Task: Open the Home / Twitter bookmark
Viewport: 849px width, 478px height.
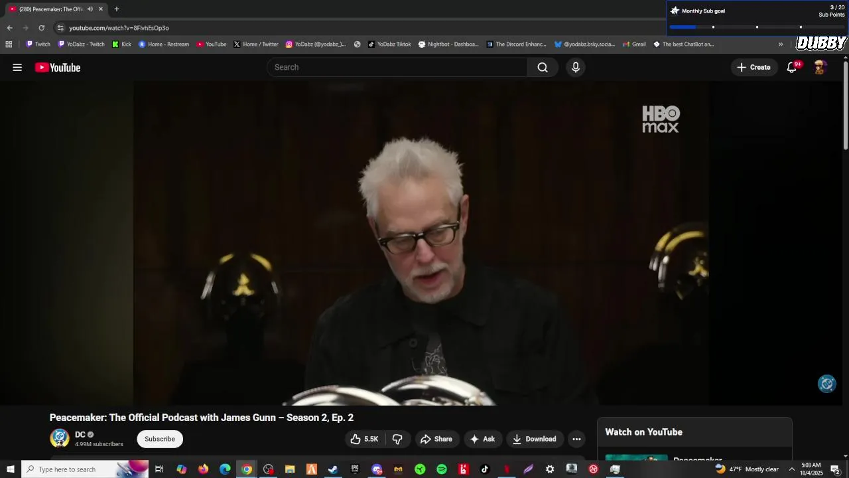Action: click(256, 44)
